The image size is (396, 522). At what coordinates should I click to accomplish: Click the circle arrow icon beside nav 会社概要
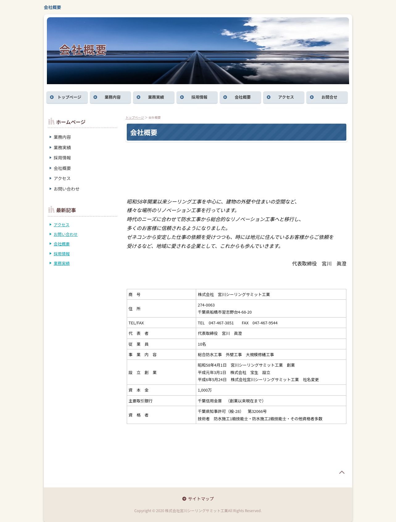tap(225, 97)
